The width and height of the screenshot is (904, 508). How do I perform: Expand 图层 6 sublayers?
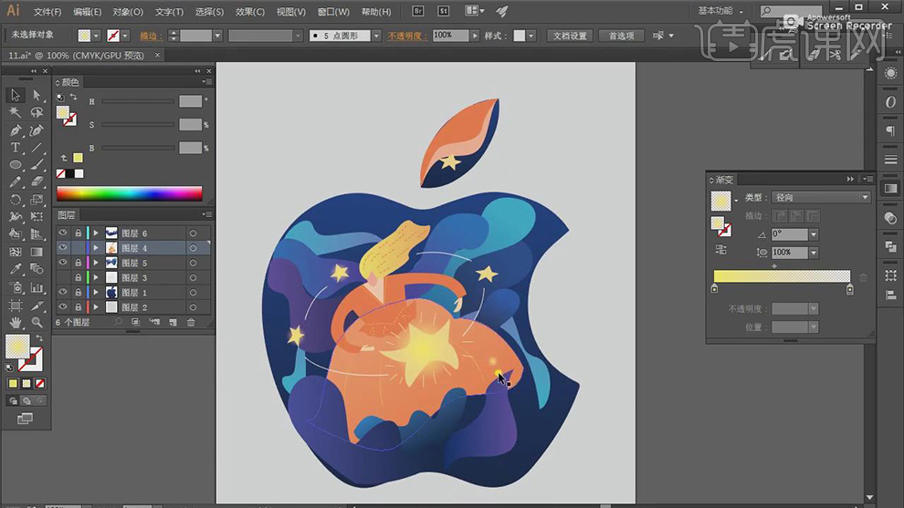coord(96,233)
